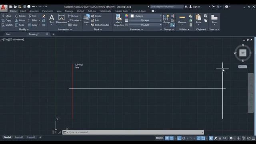Select the Linear dimension tool
Image resolution: width=256 pixels, height=144 pixels.
pos(74,16)
